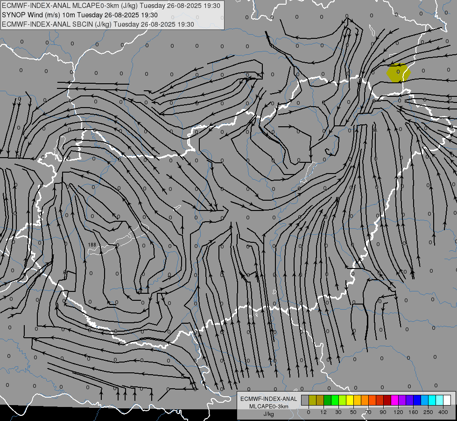Select the bright green legend swatch

tap(335, 400)
